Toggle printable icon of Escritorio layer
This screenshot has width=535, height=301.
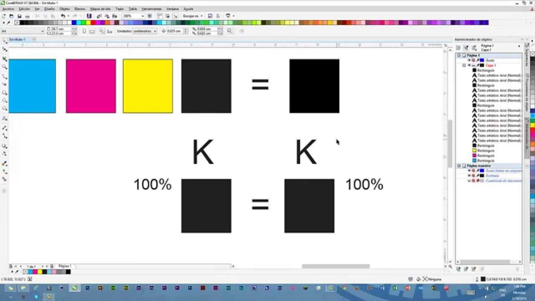[x=474, y=176]
